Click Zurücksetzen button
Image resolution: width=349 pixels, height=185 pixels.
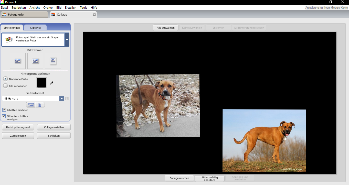18,136
